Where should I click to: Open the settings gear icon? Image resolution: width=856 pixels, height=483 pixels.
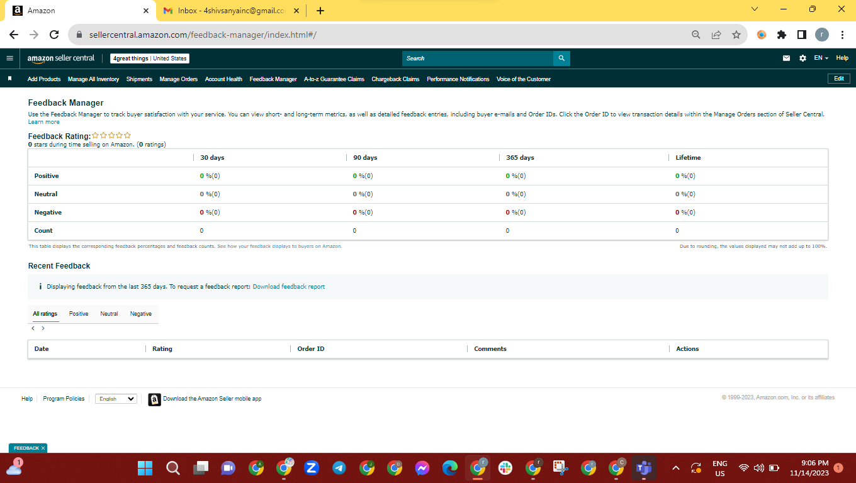tap(802, 58)
